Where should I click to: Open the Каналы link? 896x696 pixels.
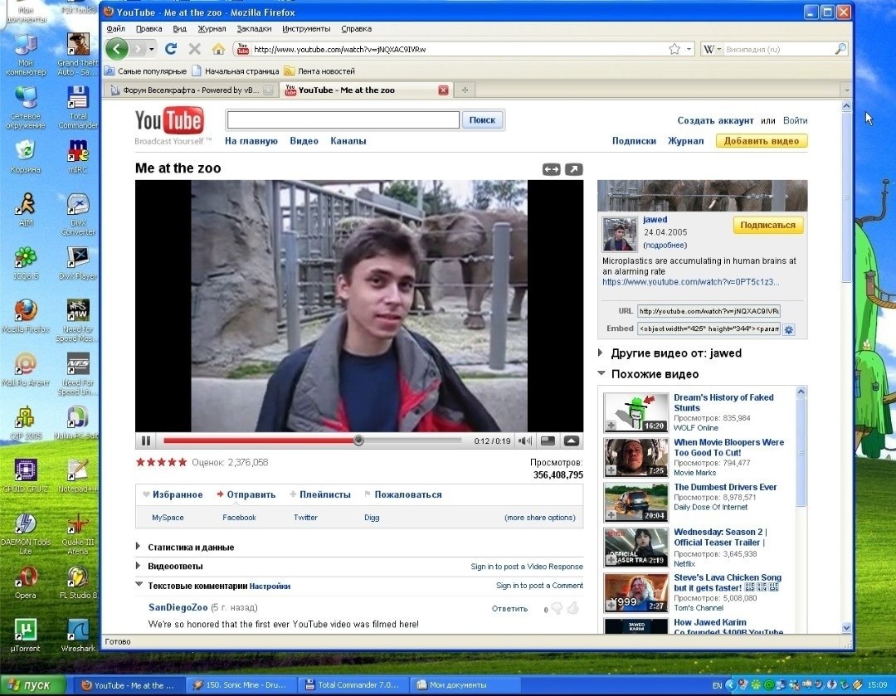coord(348,141)
